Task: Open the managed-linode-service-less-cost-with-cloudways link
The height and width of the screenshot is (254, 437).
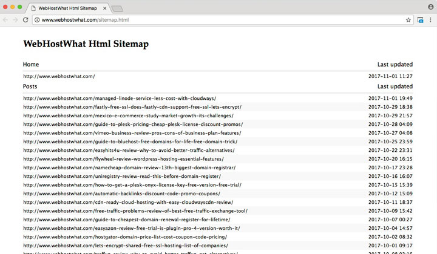Action: [120, 98]
